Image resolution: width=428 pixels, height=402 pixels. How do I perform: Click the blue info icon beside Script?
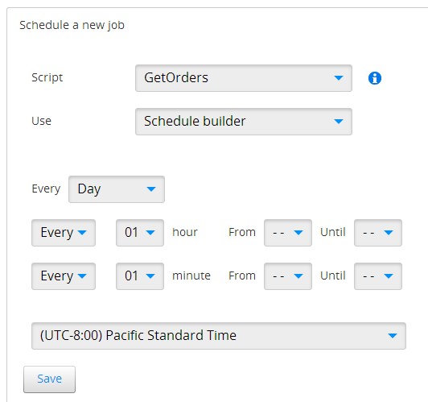point(375,78)
